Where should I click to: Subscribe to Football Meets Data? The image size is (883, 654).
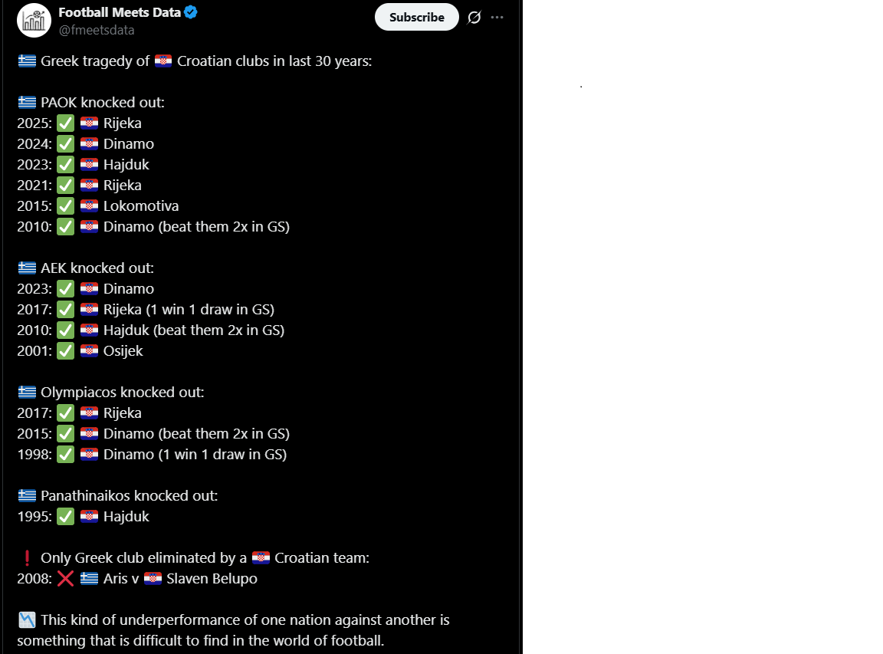click(x=417, y=18)
